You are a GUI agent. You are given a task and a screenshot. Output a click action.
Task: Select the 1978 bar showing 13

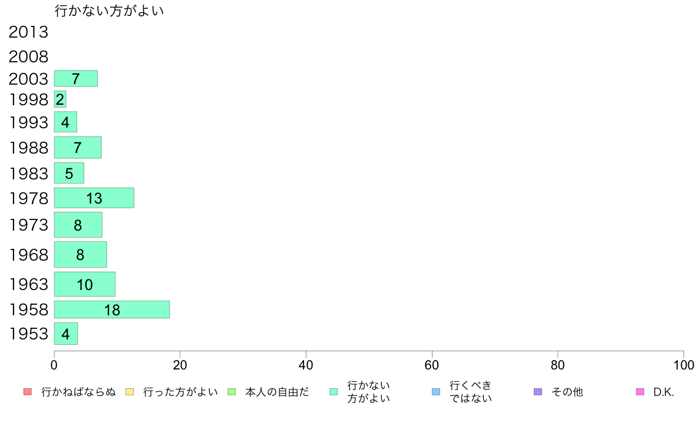pos(94,198)
